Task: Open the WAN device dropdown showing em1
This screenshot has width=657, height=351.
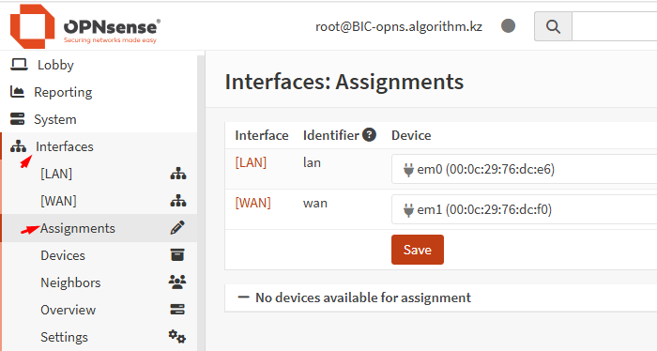Action: 524,209
